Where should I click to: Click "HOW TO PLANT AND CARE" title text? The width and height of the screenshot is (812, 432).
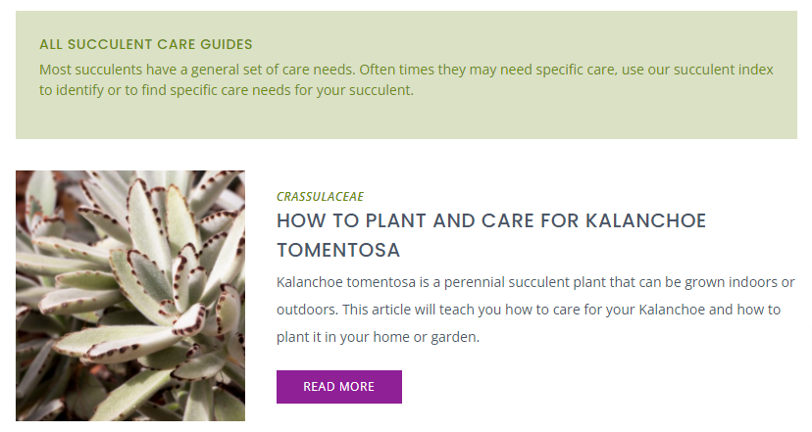(405, 221)
